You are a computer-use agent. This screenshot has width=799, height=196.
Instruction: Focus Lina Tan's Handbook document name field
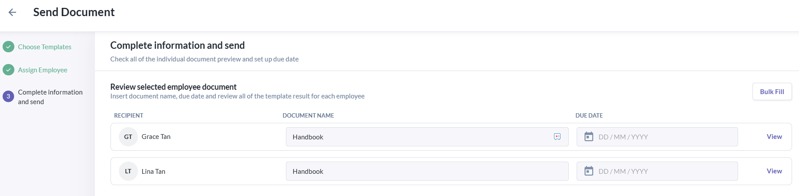coord(427,171)
